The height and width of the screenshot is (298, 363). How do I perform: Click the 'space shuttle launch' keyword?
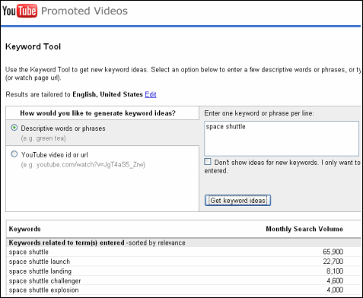coord(40,262)
